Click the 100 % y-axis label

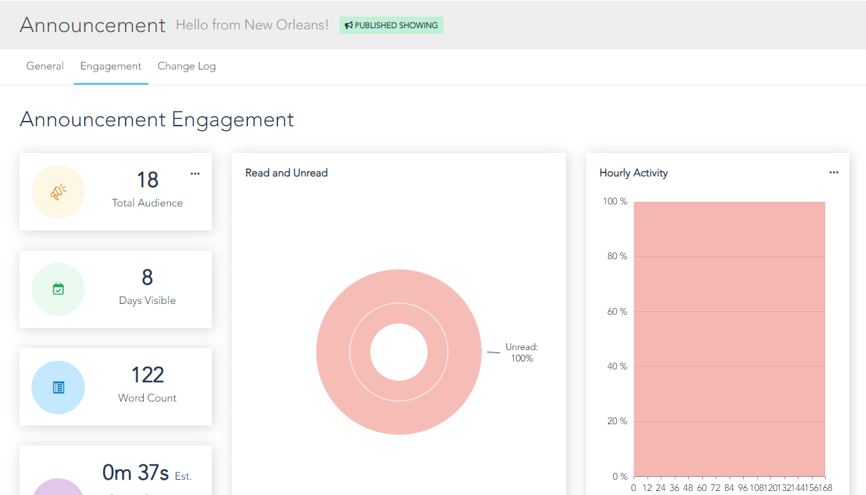click(x=615, y=201)
